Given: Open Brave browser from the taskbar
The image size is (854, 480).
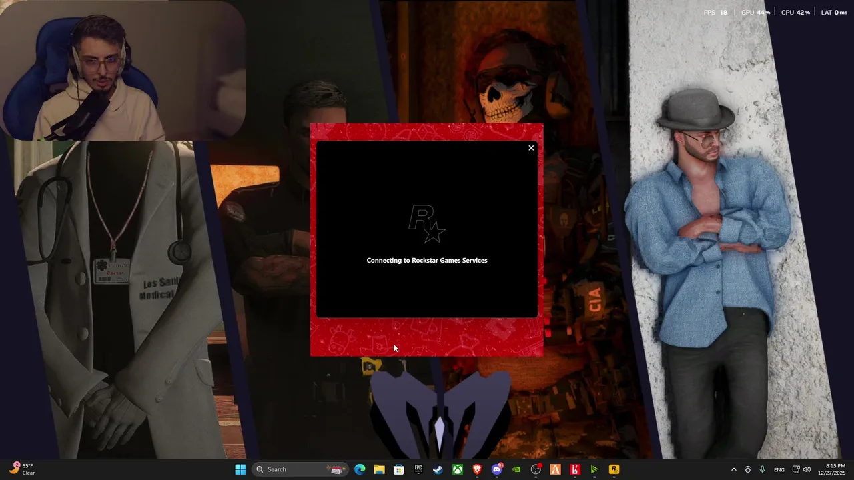Looking at the screenshot, I should click(x=477, y=469).
